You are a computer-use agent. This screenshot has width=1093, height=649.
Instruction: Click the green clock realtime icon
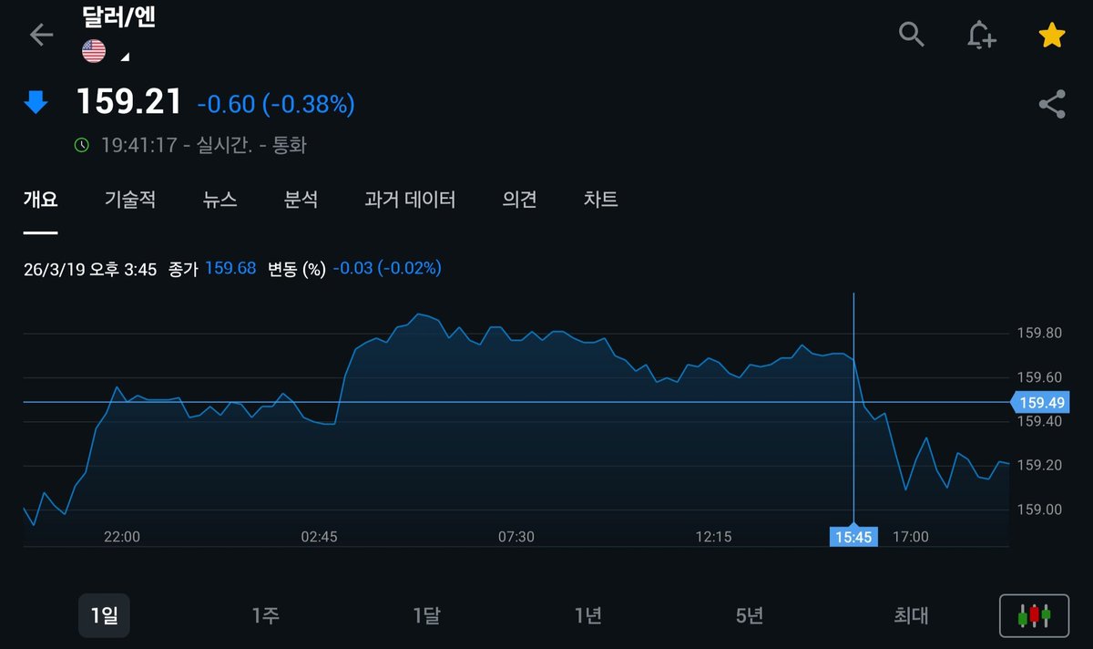click(83, 144)
